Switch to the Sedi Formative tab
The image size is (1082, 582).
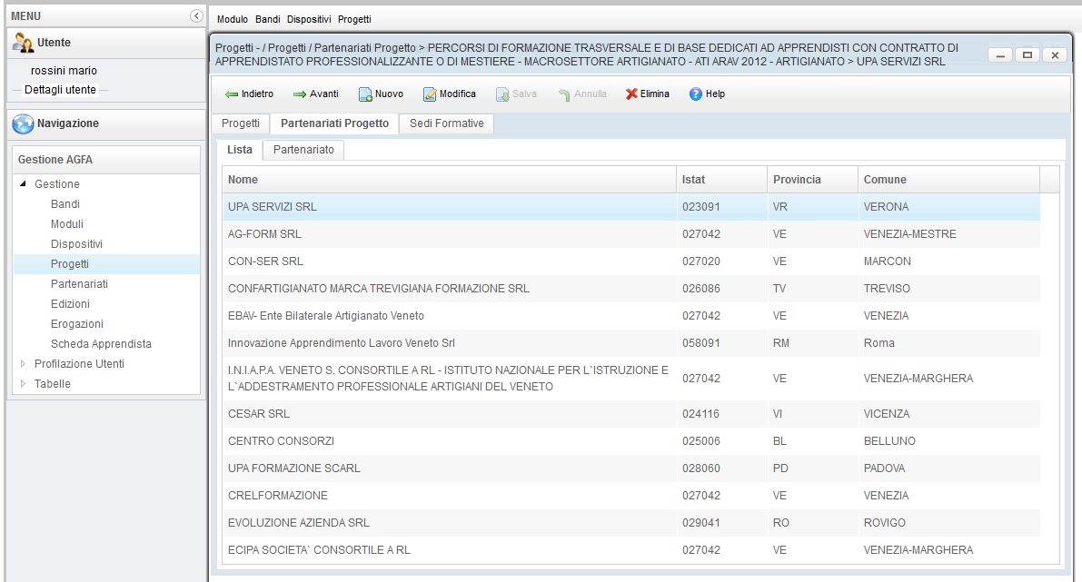[446, 123]
